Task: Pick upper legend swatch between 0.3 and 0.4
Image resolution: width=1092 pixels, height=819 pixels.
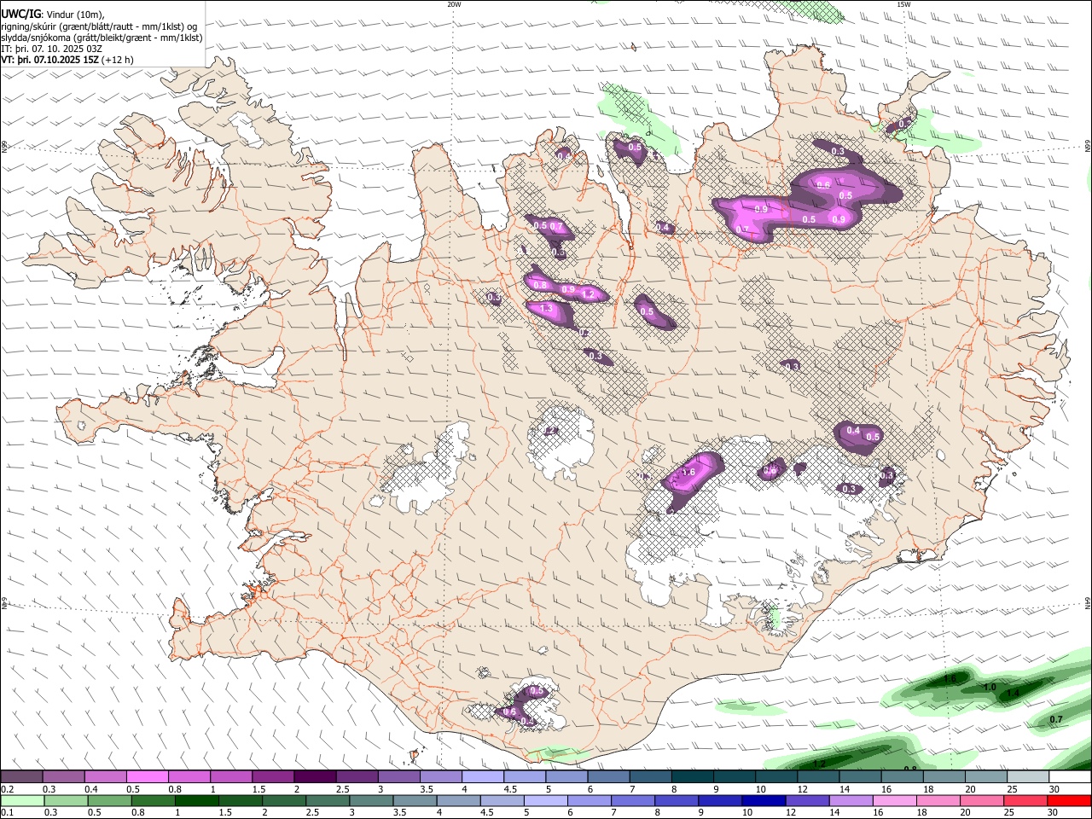Action: point(63,777)
